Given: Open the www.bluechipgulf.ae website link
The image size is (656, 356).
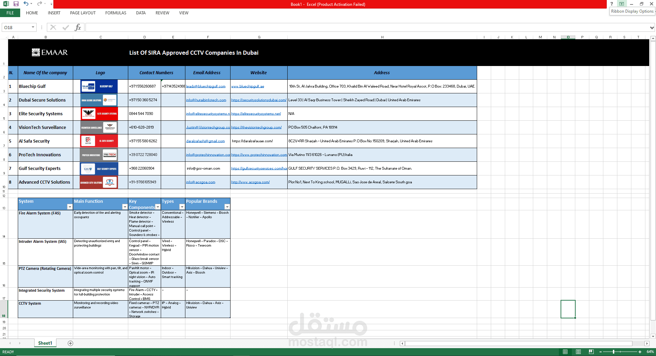Looking at the screenshot, I should (248, 87).
